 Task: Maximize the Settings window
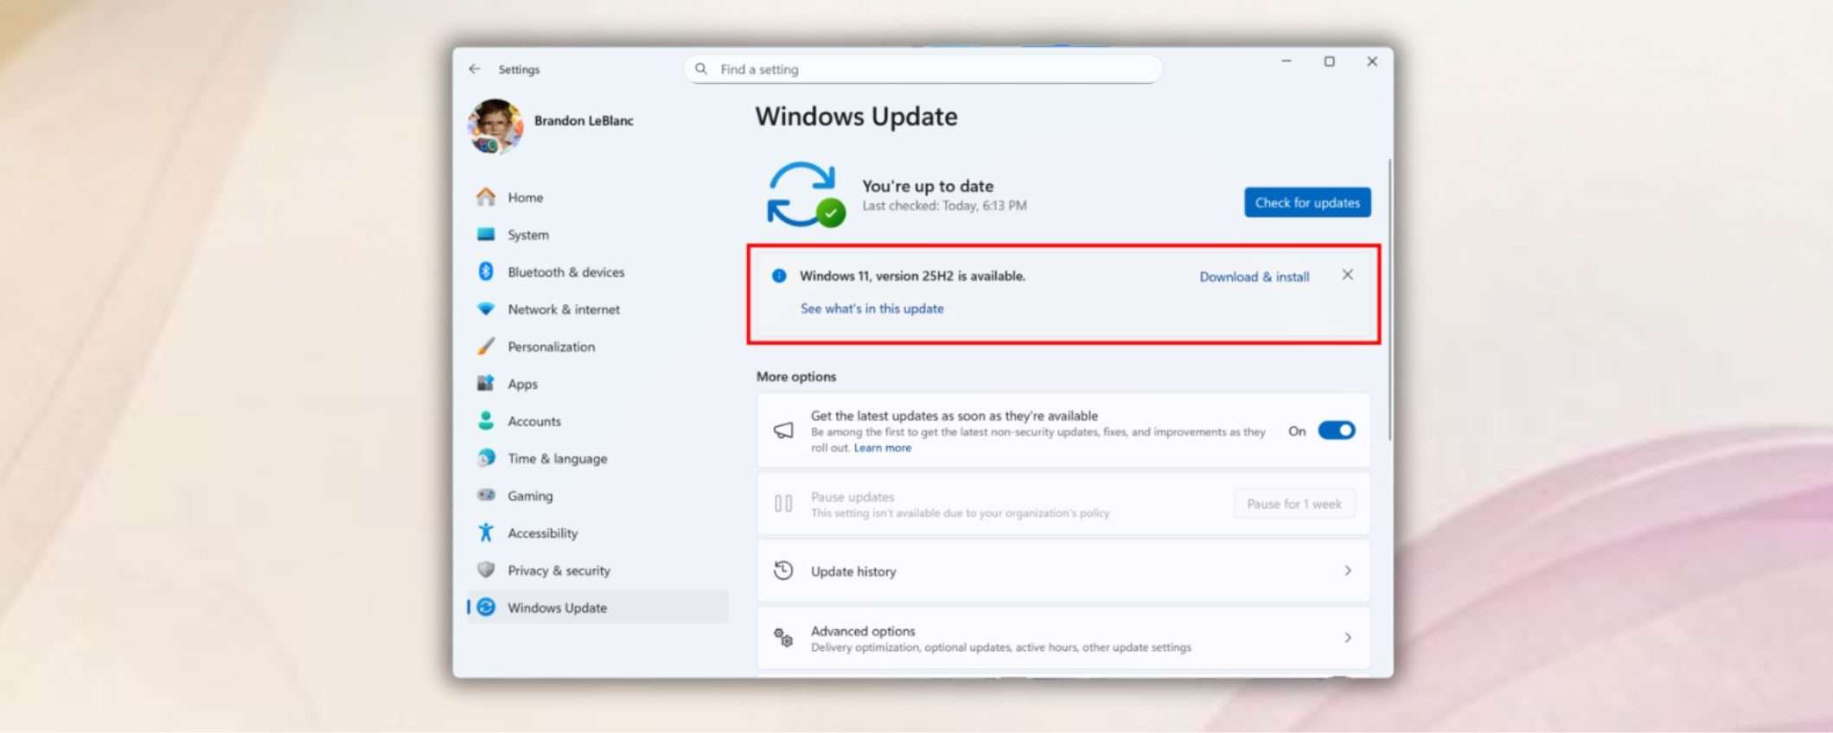click(x=1329, y=61)
